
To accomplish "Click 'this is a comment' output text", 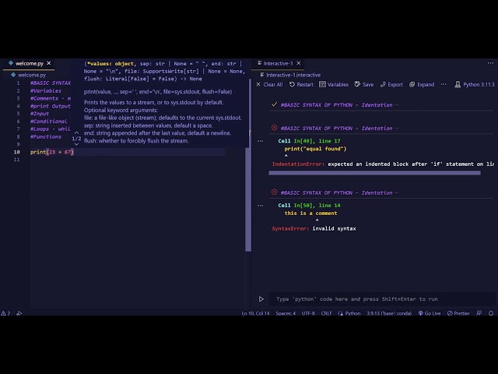I will (x=310, y=213).
